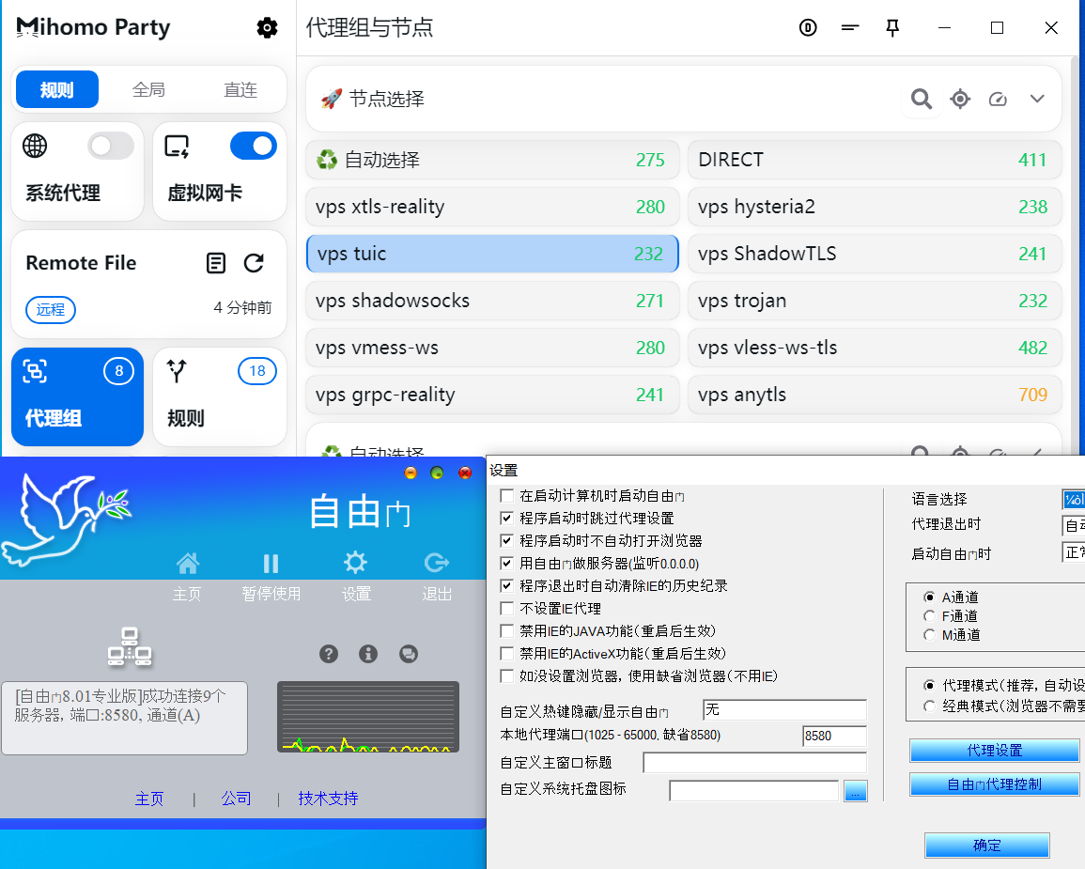The height and width of the screenshot is (869, 1085).
Task: Click the circled D icon in title bar
Action: 808,27
